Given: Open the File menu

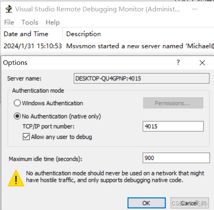Looking at the screenshot, I should 9,22.
